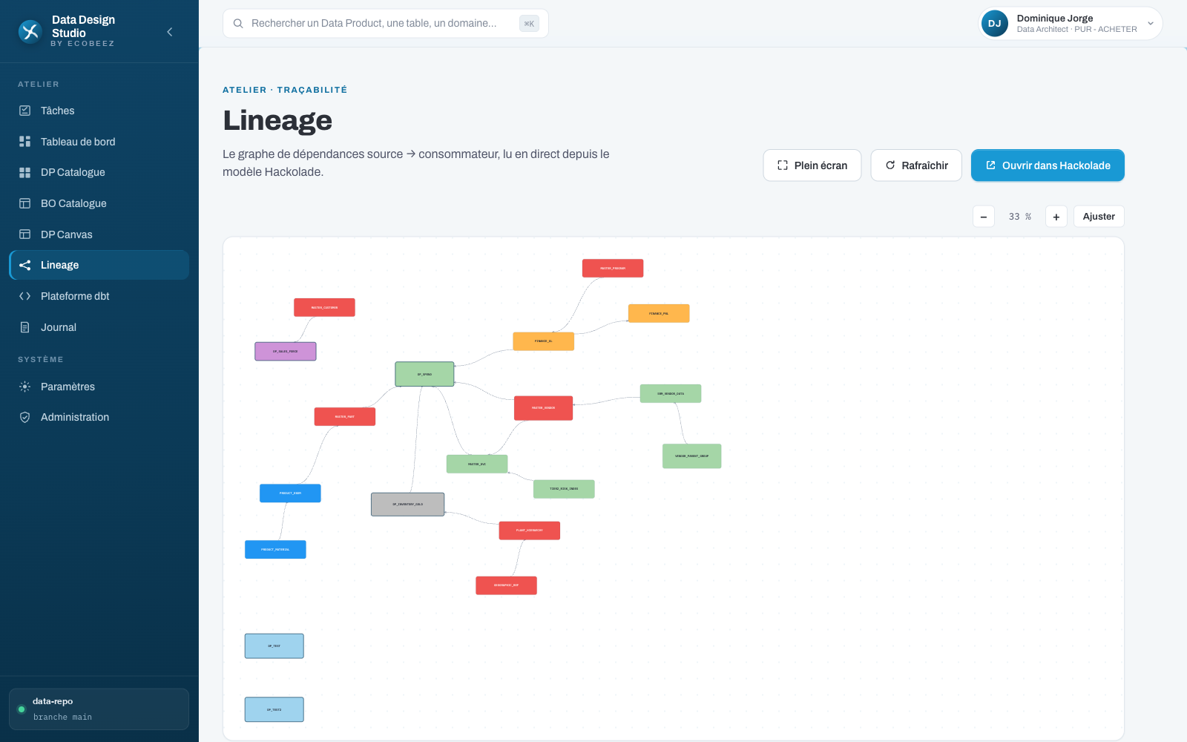The height and width of the screenshot is (742, 1187).
Task: Click the Data Design Studio logo icon
Action: coord(30,32)
